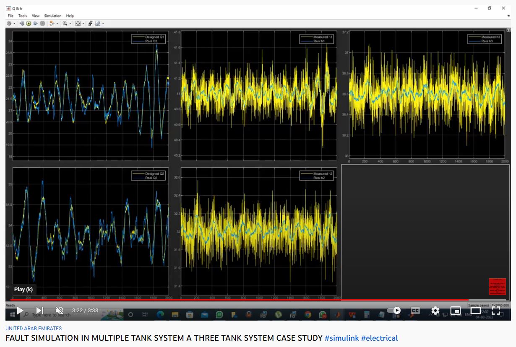Select the Zoom magnifier tool
The image size is (516, 347).
[x=65, y=23]
